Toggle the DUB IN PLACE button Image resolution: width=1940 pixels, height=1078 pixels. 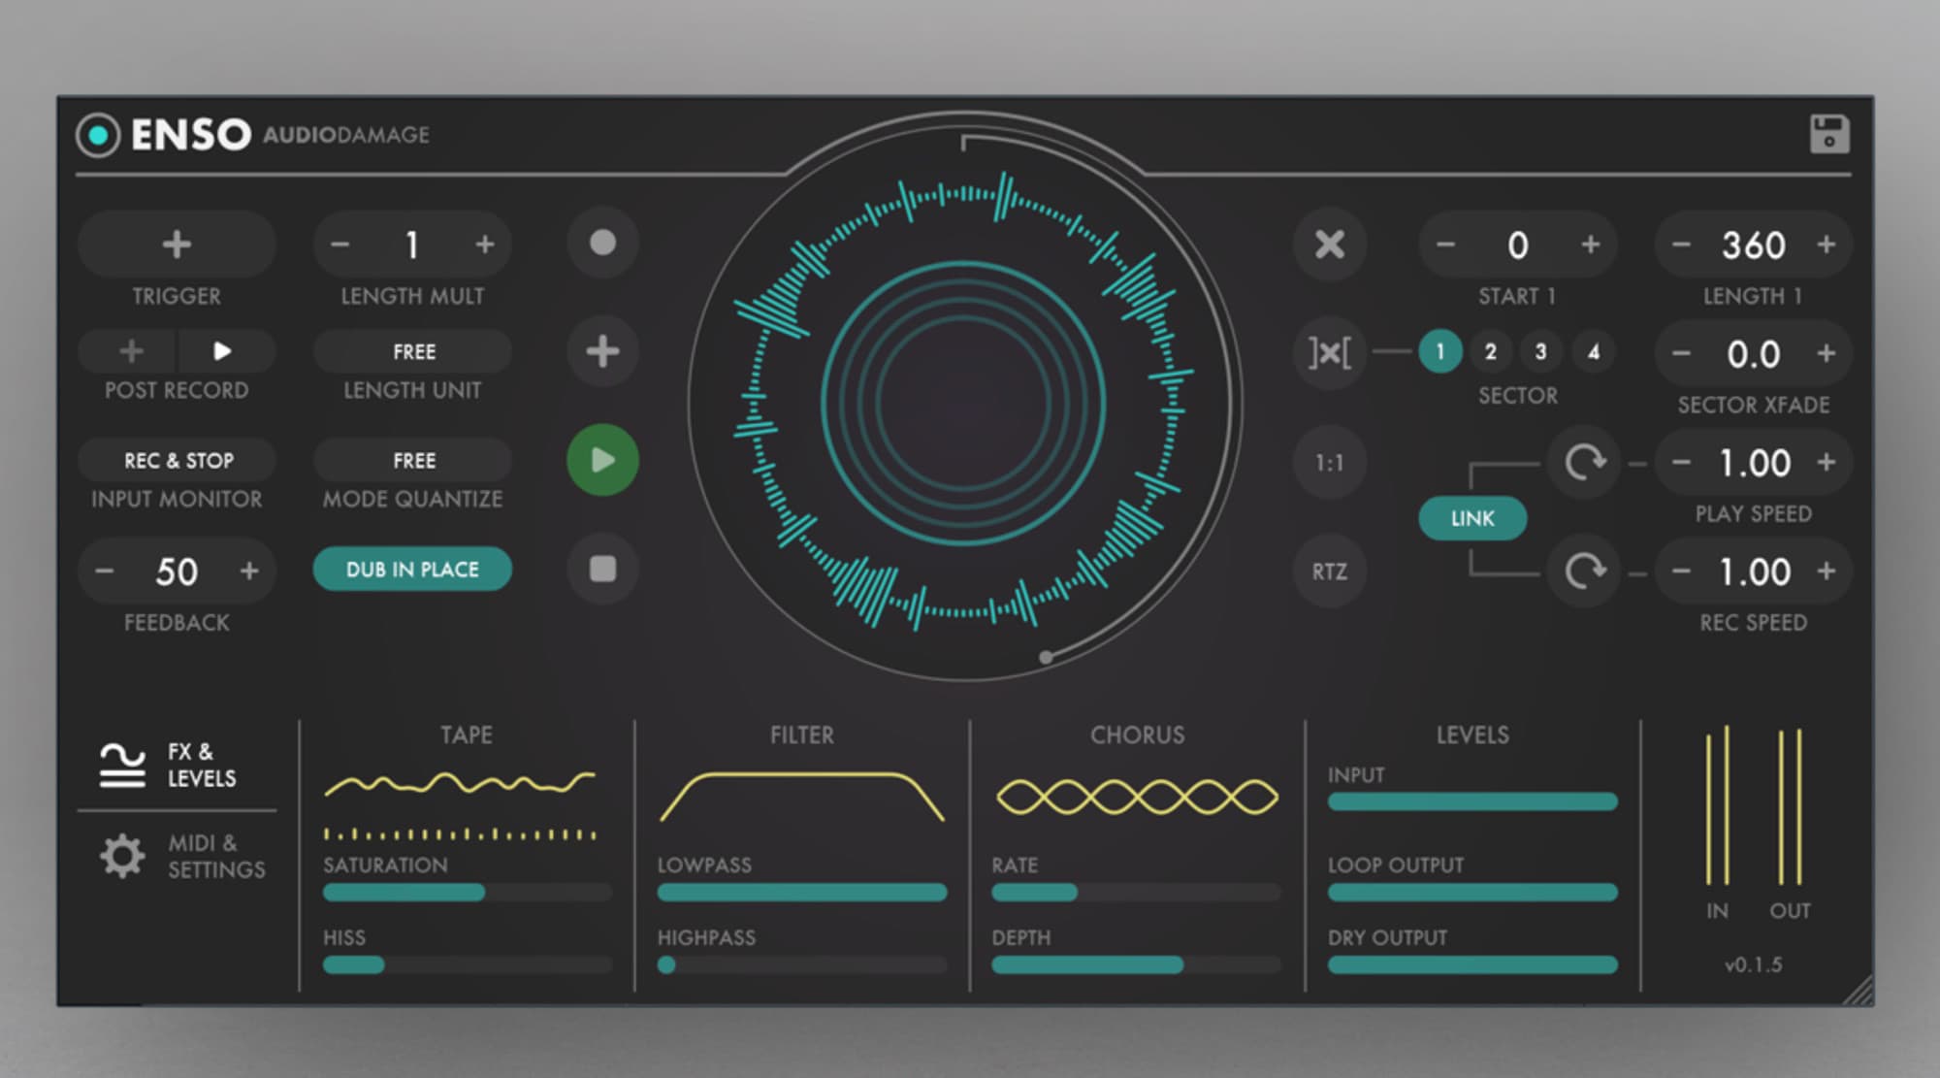coord(412,570)
